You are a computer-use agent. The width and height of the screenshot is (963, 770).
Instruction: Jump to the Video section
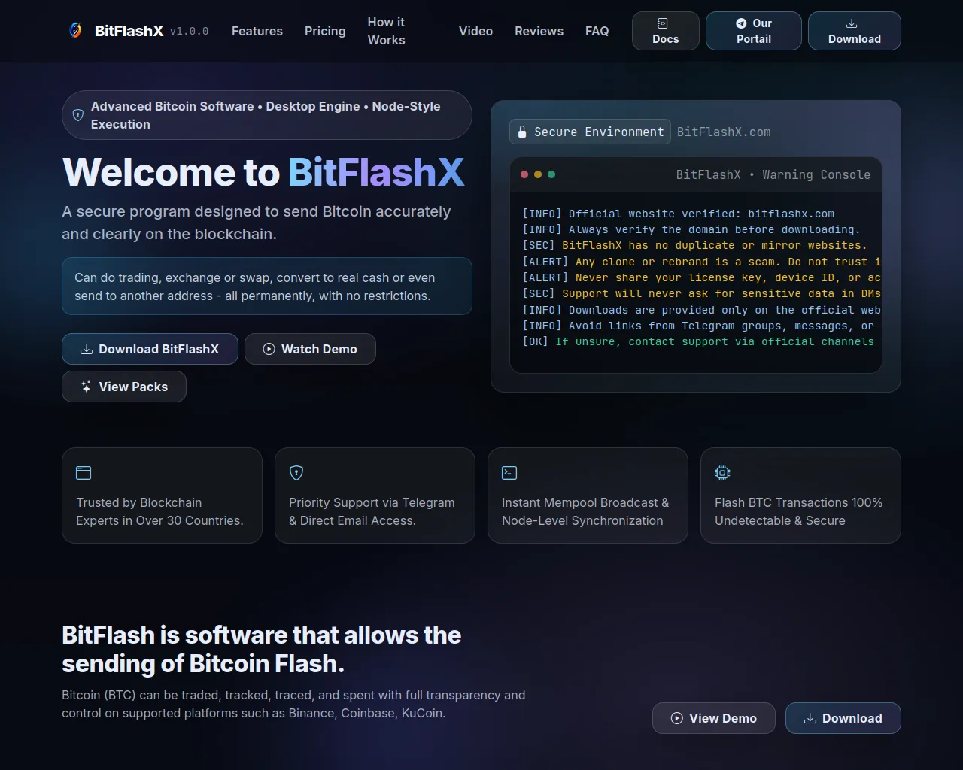click(x=475, y=31)
